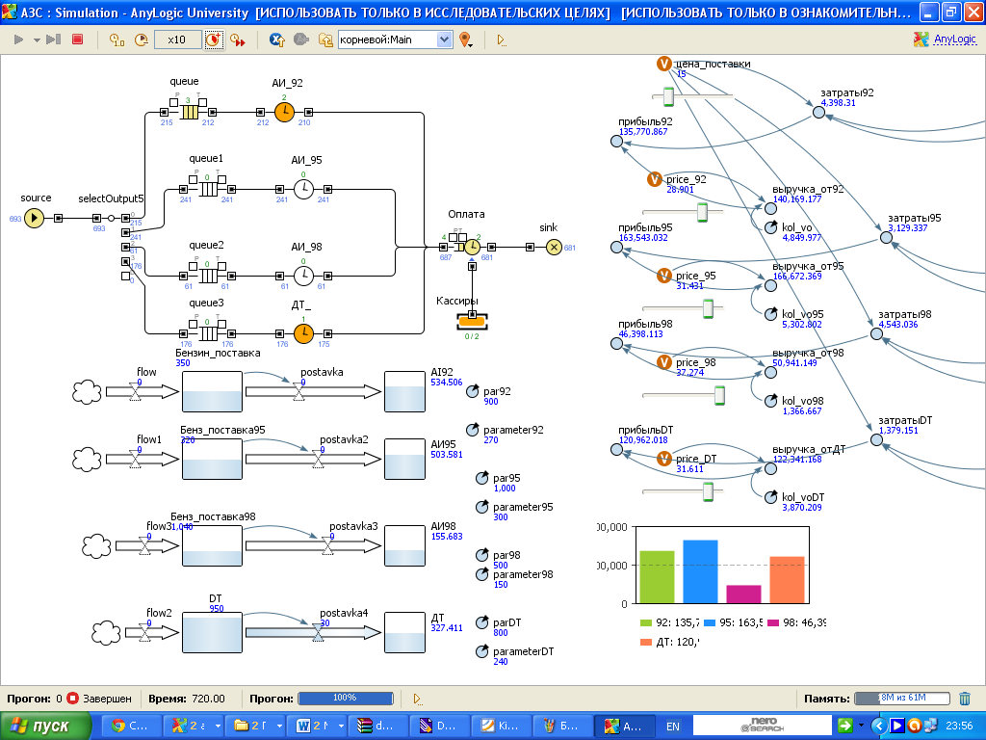Image resolution: width=986 pixels, height=740 pixels.
Task: Click the Кассиры resource pool icon
Action: click(472, 322)
